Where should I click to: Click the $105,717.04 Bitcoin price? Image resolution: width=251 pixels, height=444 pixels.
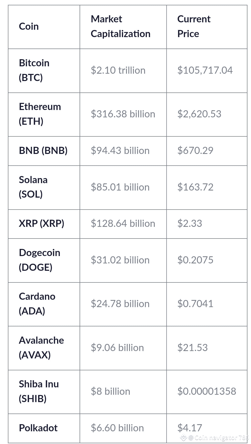[x=205, y=70]
